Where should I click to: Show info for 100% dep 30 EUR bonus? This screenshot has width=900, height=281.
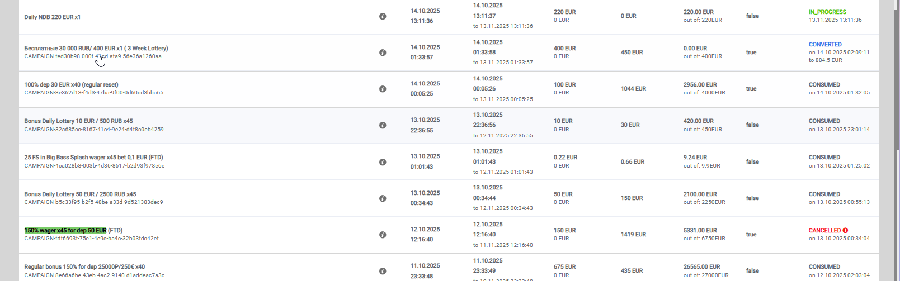383,89
